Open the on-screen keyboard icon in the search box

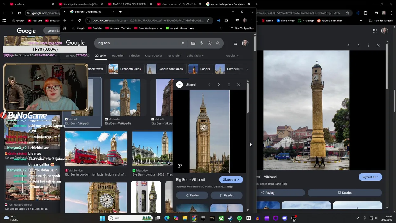[193, 43]
